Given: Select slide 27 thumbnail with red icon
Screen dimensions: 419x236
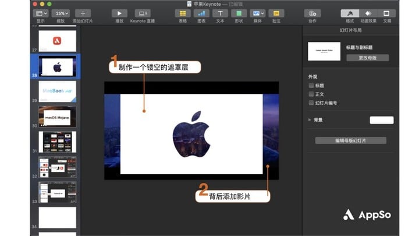Looking at the screenshot, I should pos(58,41).
